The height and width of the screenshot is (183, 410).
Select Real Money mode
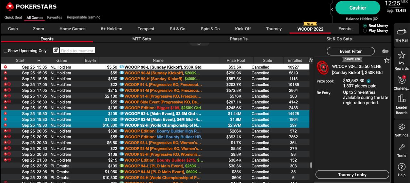[x=365, y=26]
